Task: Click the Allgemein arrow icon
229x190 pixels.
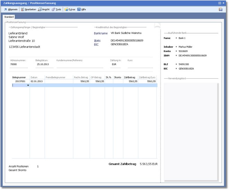Action: (5, 9)
